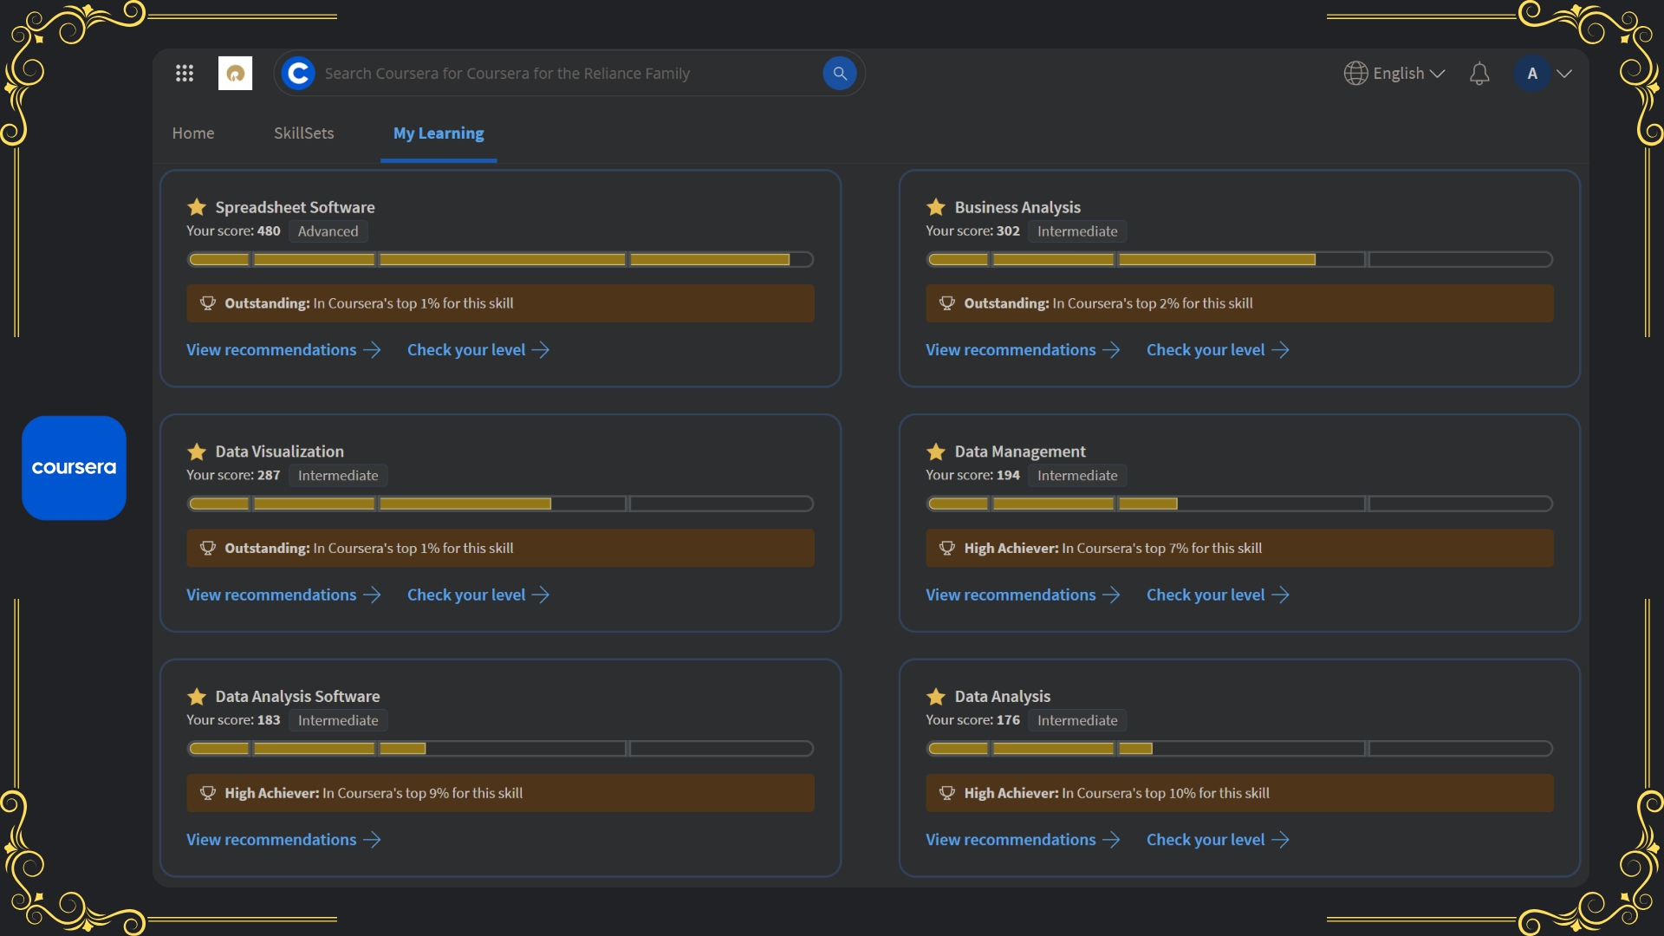Click the star next to Spreadsheet Software
The width and height of the screenshot is (1664, 936).
click(197, 207)
